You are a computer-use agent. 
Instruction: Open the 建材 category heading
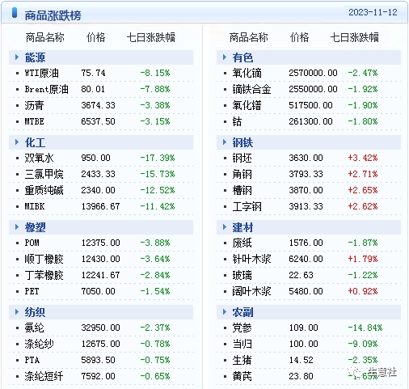242,227
